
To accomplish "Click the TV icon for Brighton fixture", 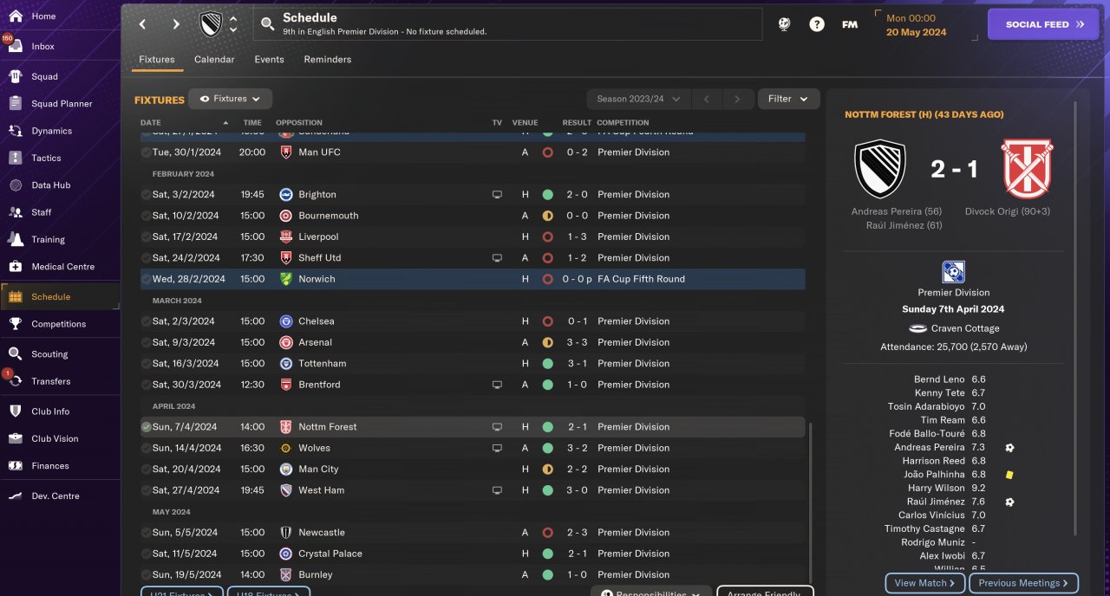I will click(497, 195).
